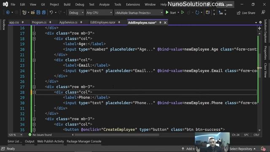The image size is (270, 152).
Task: Open the Error List panel tab
Action: click(x=15, y=141)
